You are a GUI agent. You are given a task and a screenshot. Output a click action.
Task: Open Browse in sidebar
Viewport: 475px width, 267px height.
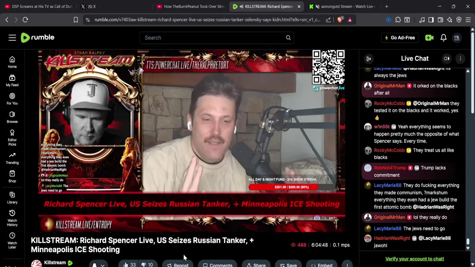click(x=12, y=117)
